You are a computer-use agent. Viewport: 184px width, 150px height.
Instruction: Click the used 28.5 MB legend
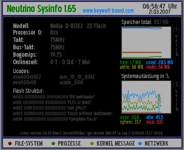pyautogui.click(x=160, y=62)
